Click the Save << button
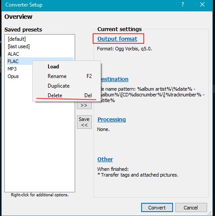The width and height of the screenshot is (215, 216). 84,122
